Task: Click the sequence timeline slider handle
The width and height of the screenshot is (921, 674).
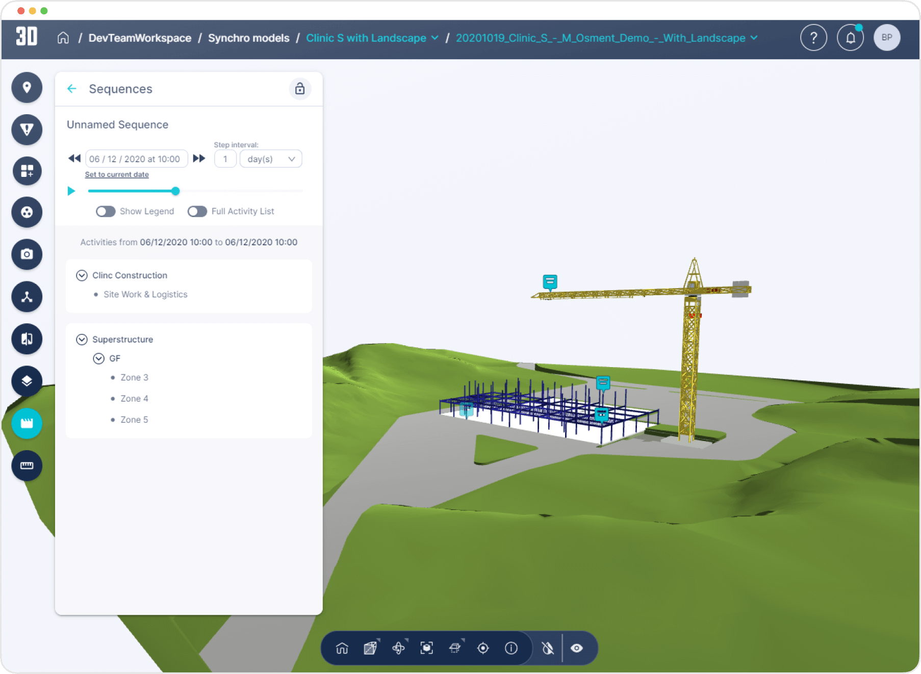Action: (x=175, y=191)
